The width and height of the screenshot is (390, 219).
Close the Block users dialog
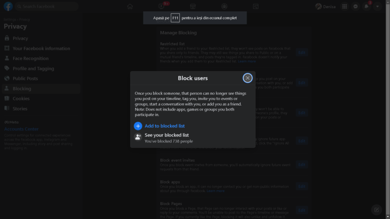248,78
